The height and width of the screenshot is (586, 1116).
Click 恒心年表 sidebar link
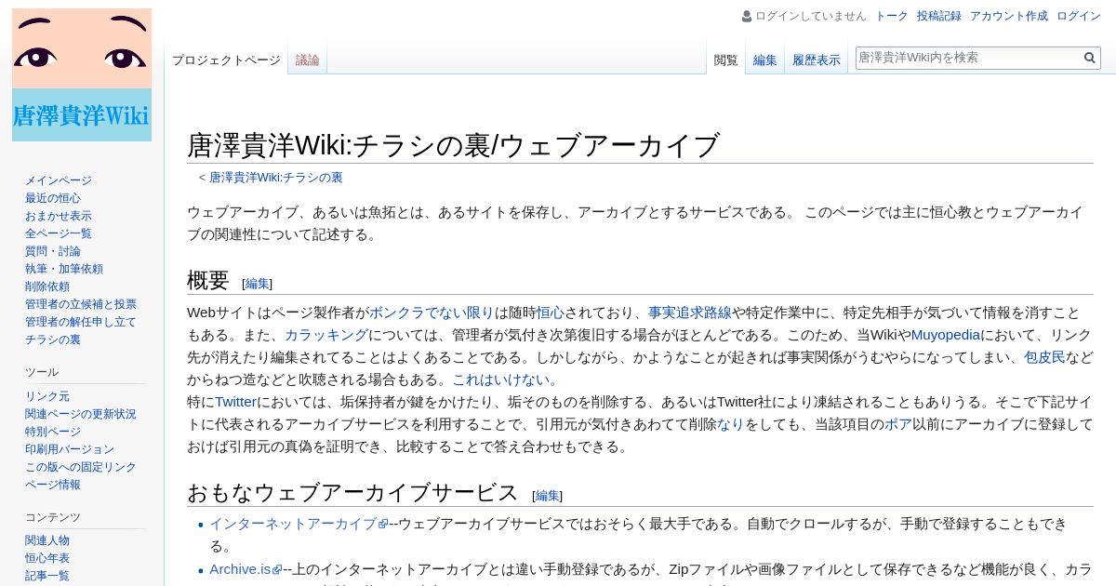[x=47, y=558]
